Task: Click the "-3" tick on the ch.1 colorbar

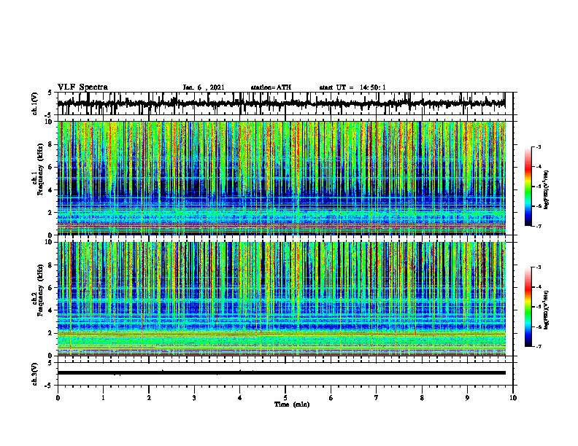Action: point(539,147)
